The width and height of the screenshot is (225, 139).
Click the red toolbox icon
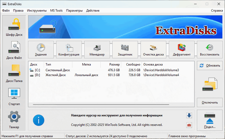coord(189,125)
